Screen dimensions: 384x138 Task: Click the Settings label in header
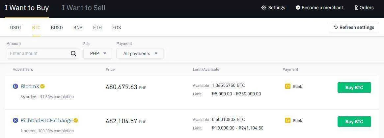pyautogui.click(x=277, y=8)
